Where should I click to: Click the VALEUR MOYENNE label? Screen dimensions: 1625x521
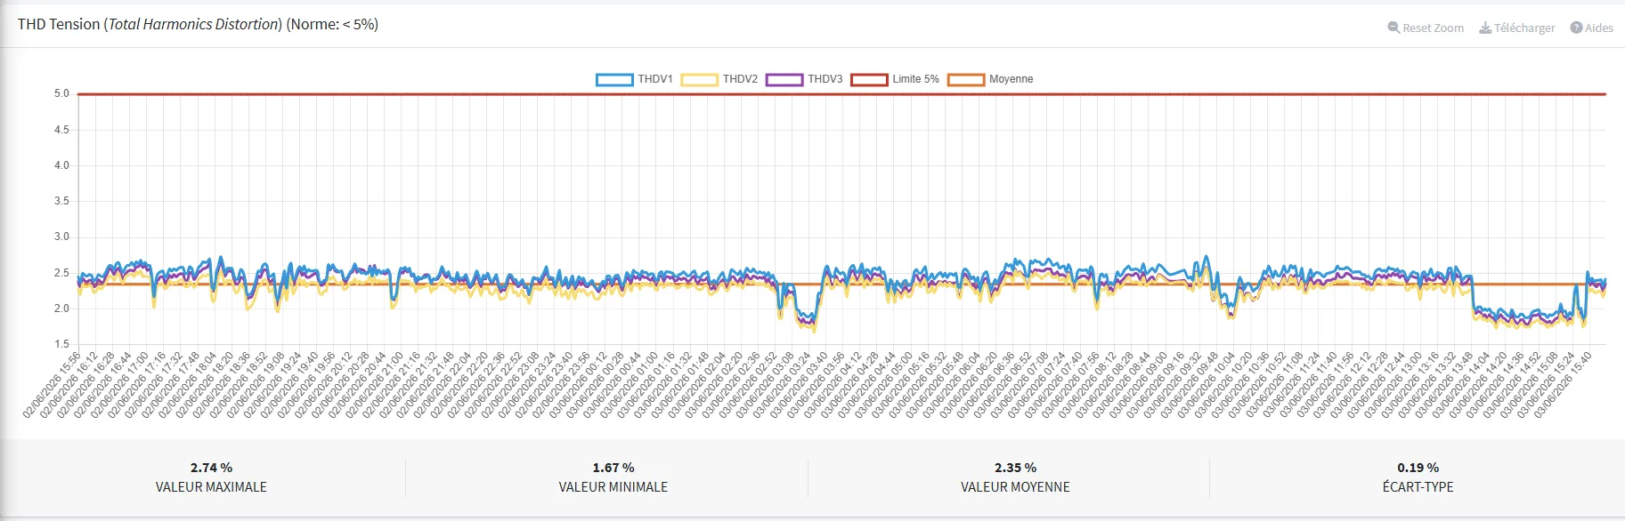click(x=1016, y=487)
